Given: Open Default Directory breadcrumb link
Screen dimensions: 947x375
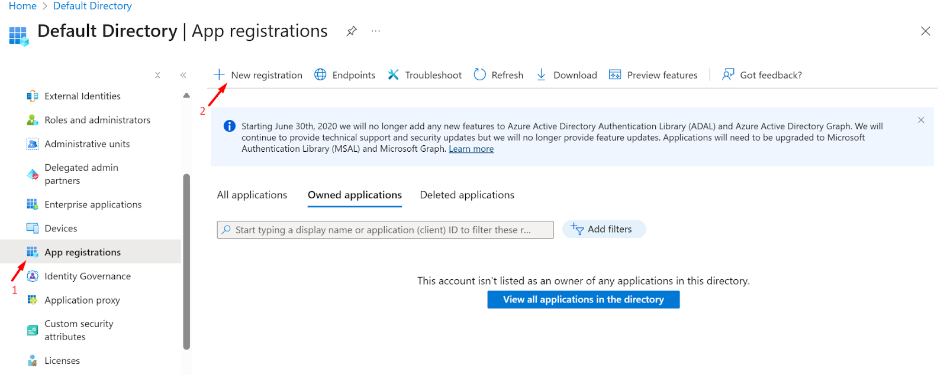Looking at the screenshot, I should pos(92,6).
